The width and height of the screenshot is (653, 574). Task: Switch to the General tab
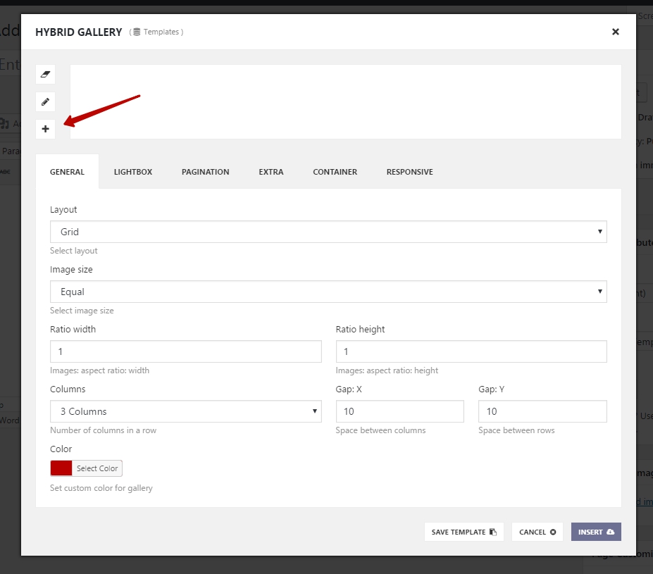[x=67, y=172]
